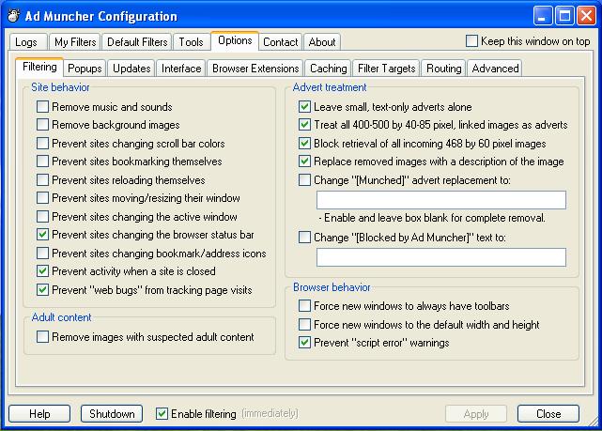Open the About tab
The height and width of the screenshot is (431, 602).
coord(322,42)
